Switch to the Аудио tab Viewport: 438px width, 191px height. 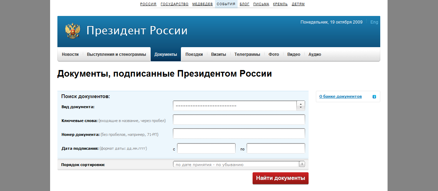coord(315,54)
